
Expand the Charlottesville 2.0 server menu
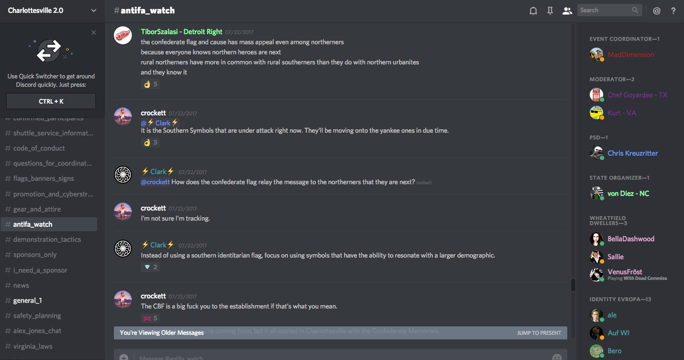93,11
